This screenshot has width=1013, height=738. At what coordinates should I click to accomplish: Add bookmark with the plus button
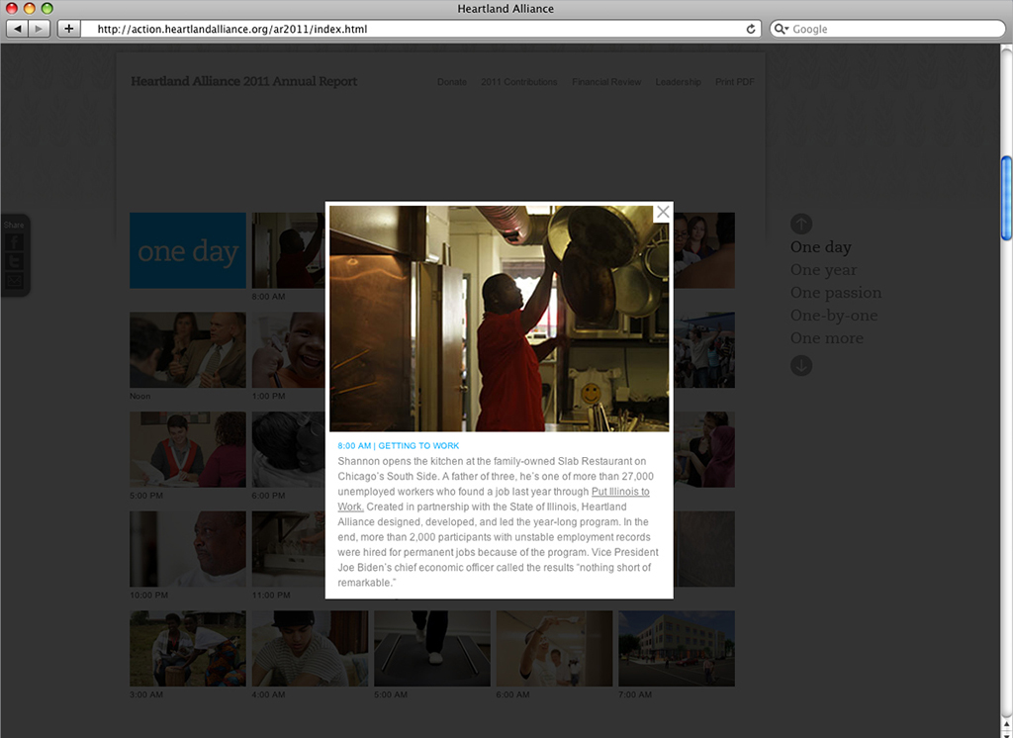click(x=68, y=29)
